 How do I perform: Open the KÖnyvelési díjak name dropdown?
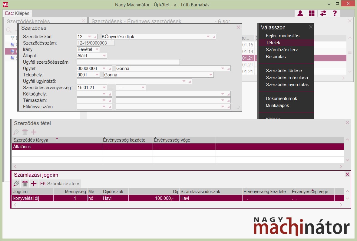pos(208,36)
